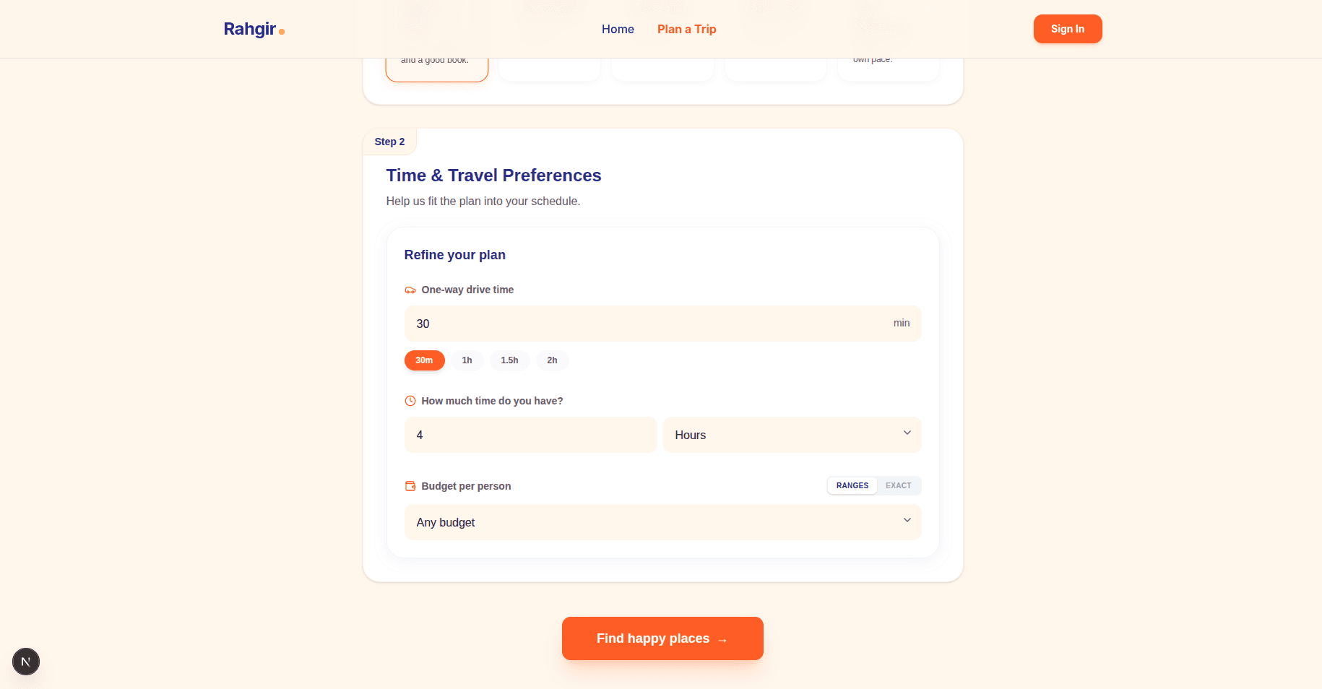Select the 1.5h drive time chip
Screen dimensions: 1322x689
point(509,360)
